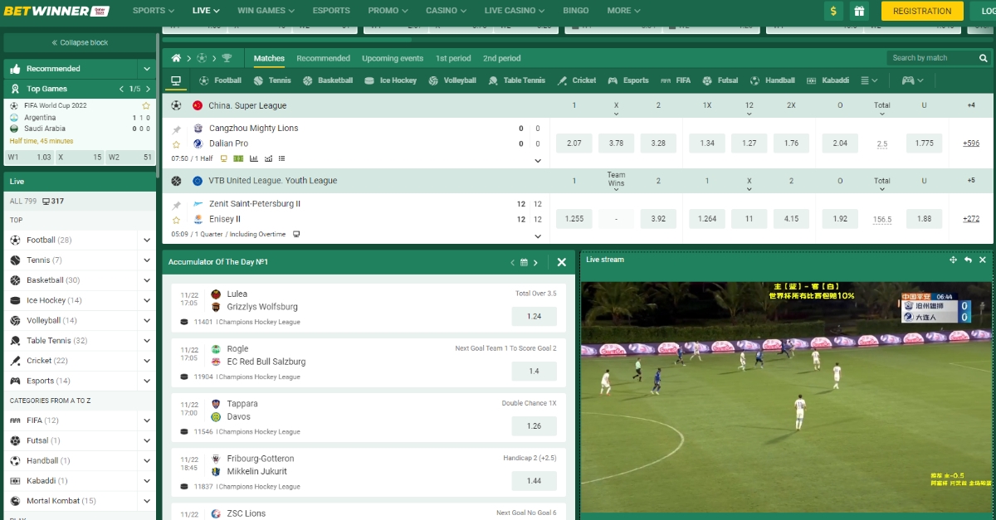Screen dimensions: 996x520
Task: Go to home via house breadcrumb icon
Action: pyautogui.click(x=176, y=58)
